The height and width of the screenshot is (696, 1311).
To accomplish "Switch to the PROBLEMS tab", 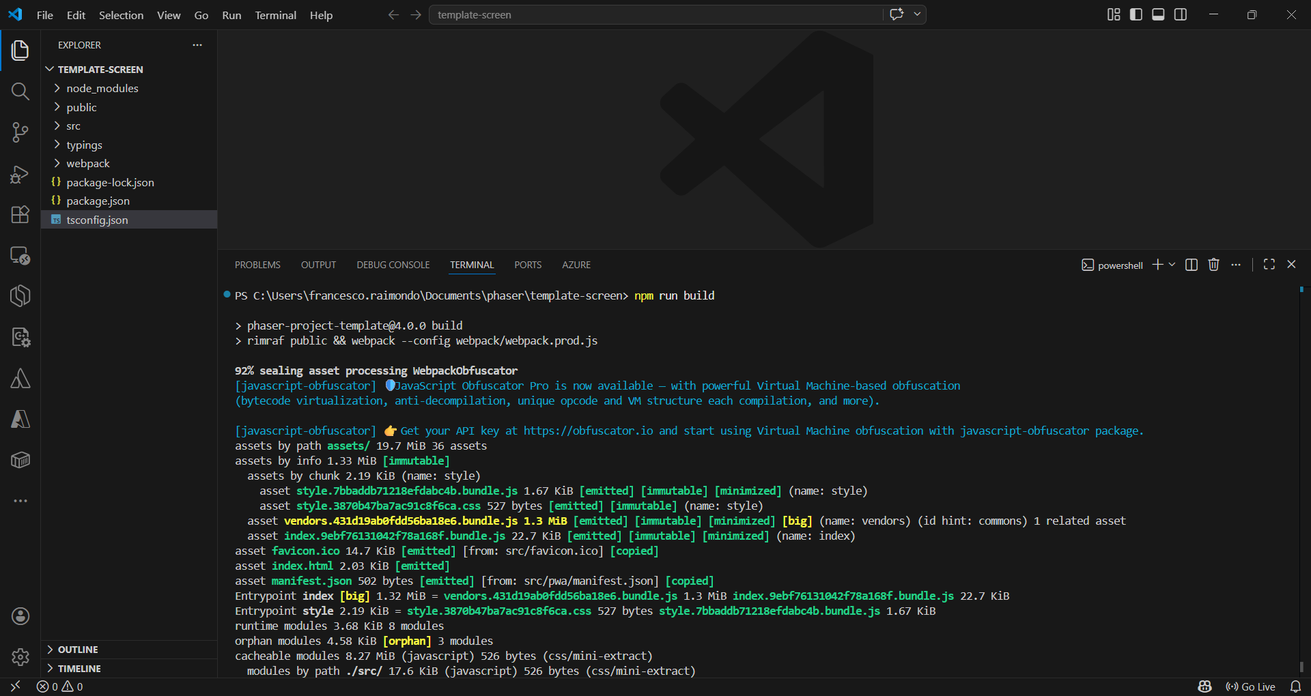I will point(257,265).
